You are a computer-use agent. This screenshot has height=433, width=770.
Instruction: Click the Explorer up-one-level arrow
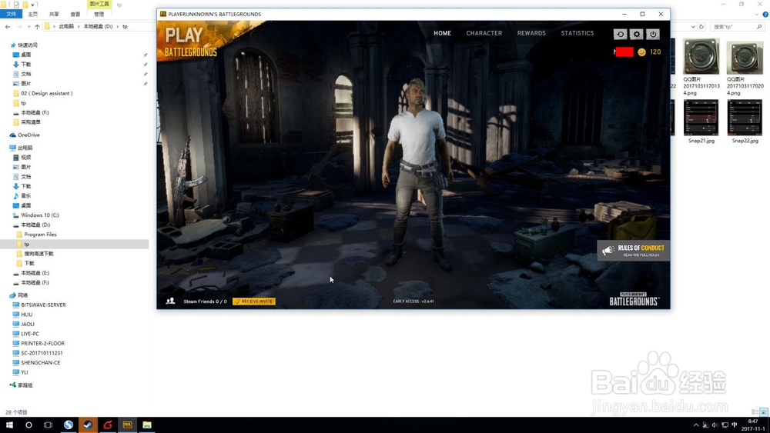pos(37,26)
